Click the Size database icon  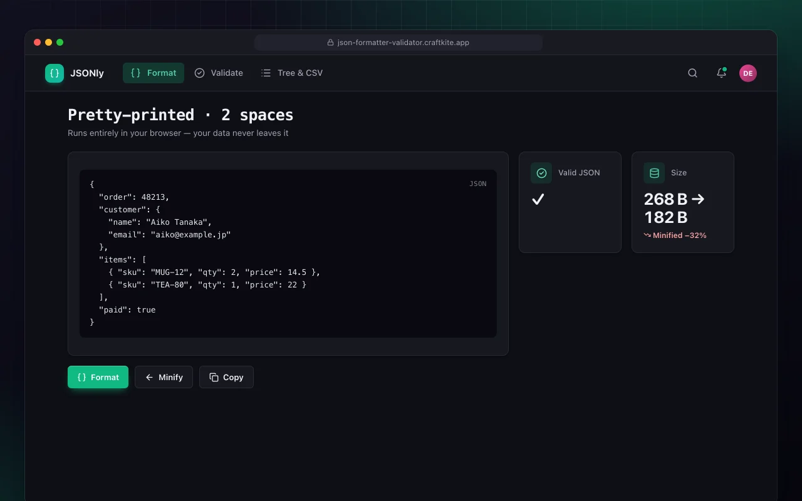coord(654,173)
